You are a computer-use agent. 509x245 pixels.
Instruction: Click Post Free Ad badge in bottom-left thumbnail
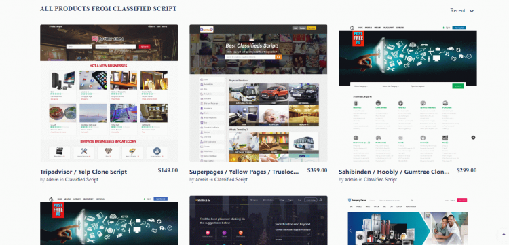click(58, 210)
